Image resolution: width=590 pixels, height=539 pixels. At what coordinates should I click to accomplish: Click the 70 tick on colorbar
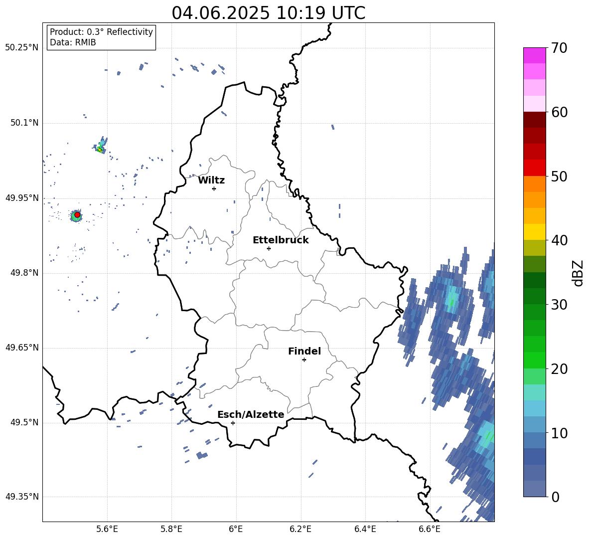559,48
